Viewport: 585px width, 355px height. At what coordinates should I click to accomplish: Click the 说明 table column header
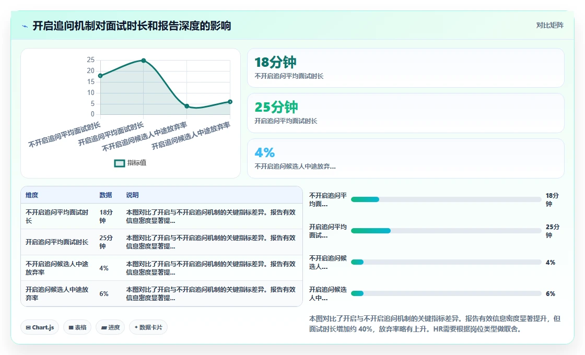133,195
